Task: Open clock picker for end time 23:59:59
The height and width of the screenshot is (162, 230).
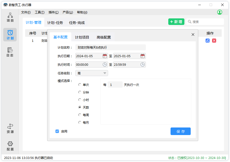Action: click(x=143, y=64)
